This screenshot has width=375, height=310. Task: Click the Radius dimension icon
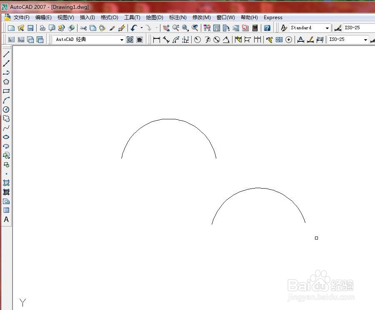coord(197,40)
